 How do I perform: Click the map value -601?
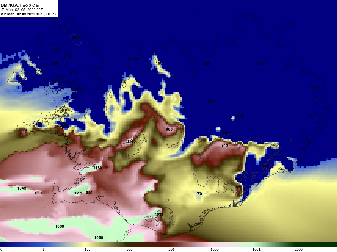point(225,133)
